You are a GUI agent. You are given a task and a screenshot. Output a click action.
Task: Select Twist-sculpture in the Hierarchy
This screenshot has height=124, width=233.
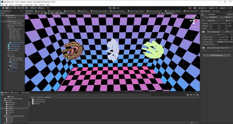point(17,58)
